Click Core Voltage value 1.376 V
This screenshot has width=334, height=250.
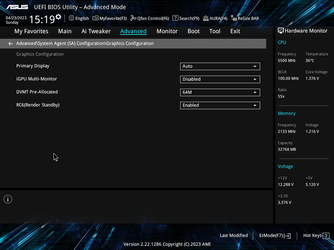[312, 78]
